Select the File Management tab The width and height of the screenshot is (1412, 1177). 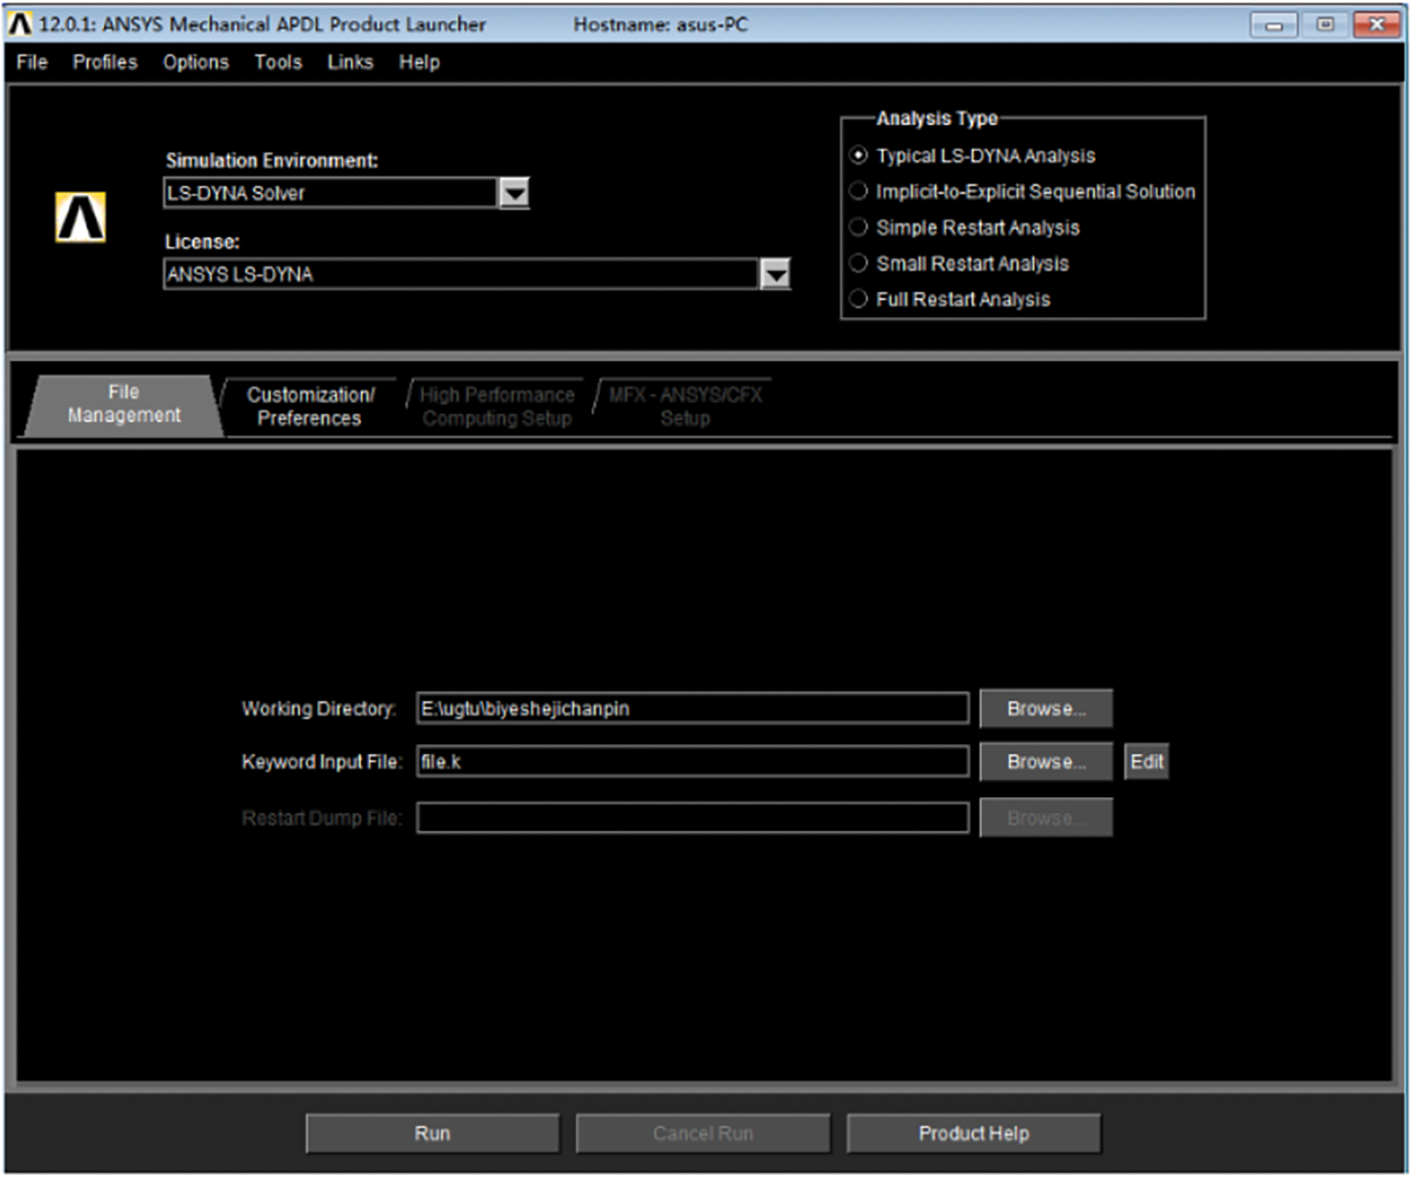[x=124, y=404]
